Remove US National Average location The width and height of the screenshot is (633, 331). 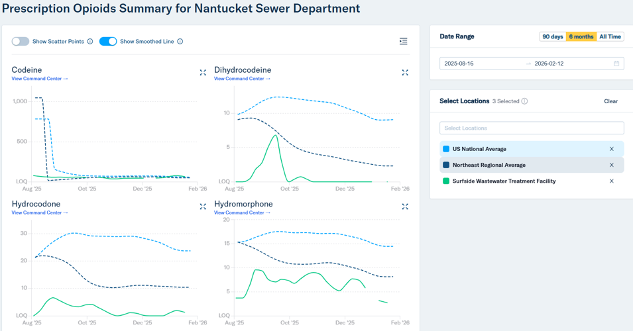[x=611, y=149]
